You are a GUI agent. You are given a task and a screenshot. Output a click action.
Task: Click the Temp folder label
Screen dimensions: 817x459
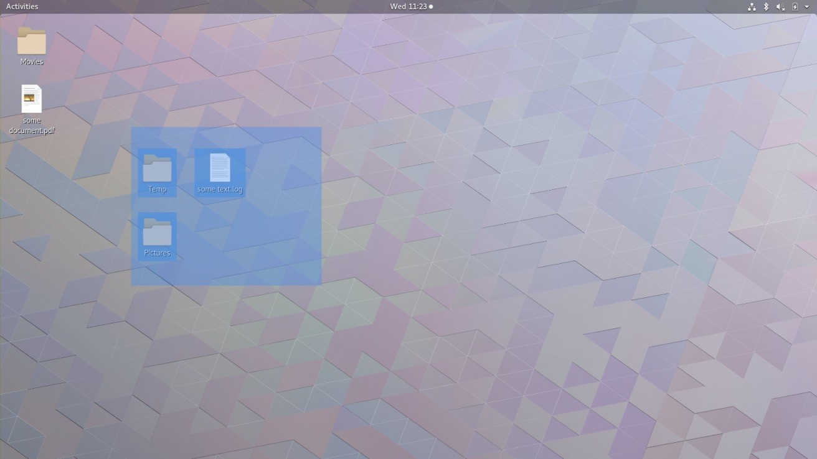[x=157, y=189]
